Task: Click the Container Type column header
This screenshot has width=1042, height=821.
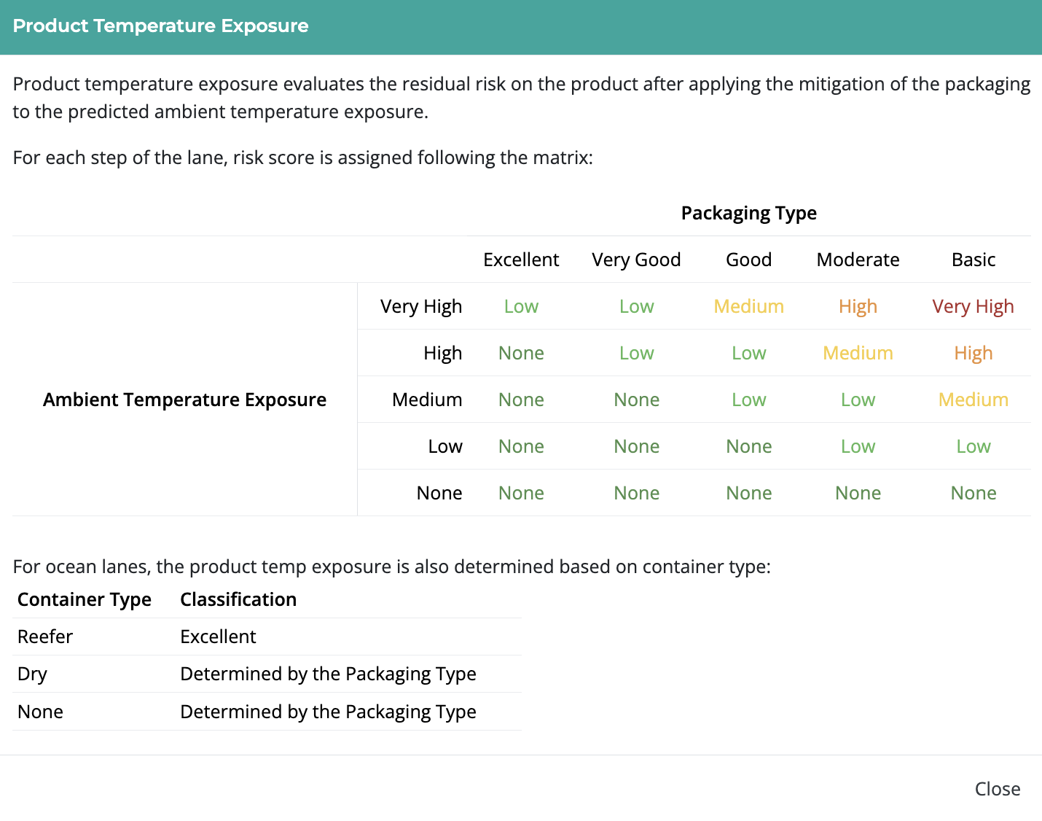Action: point(84,599)
